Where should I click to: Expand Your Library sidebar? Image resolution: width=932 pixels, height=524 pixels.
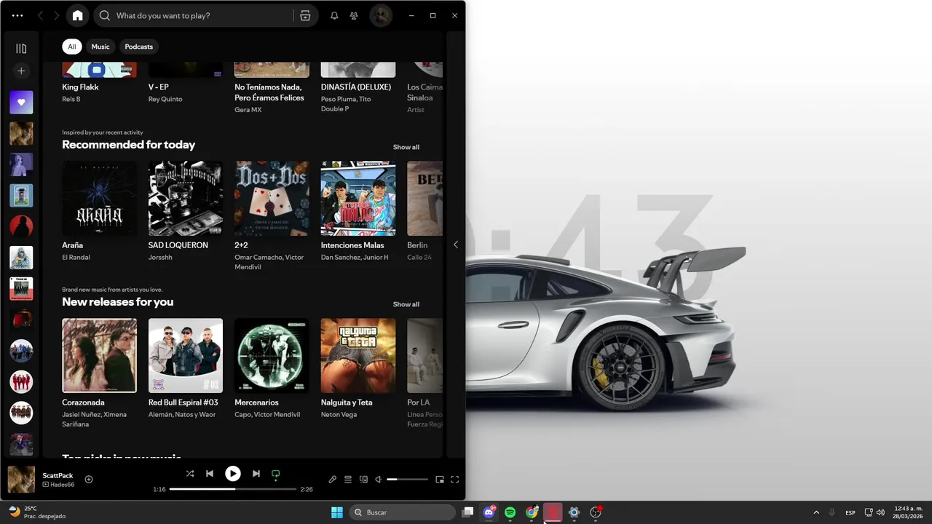tap(21, 49)
